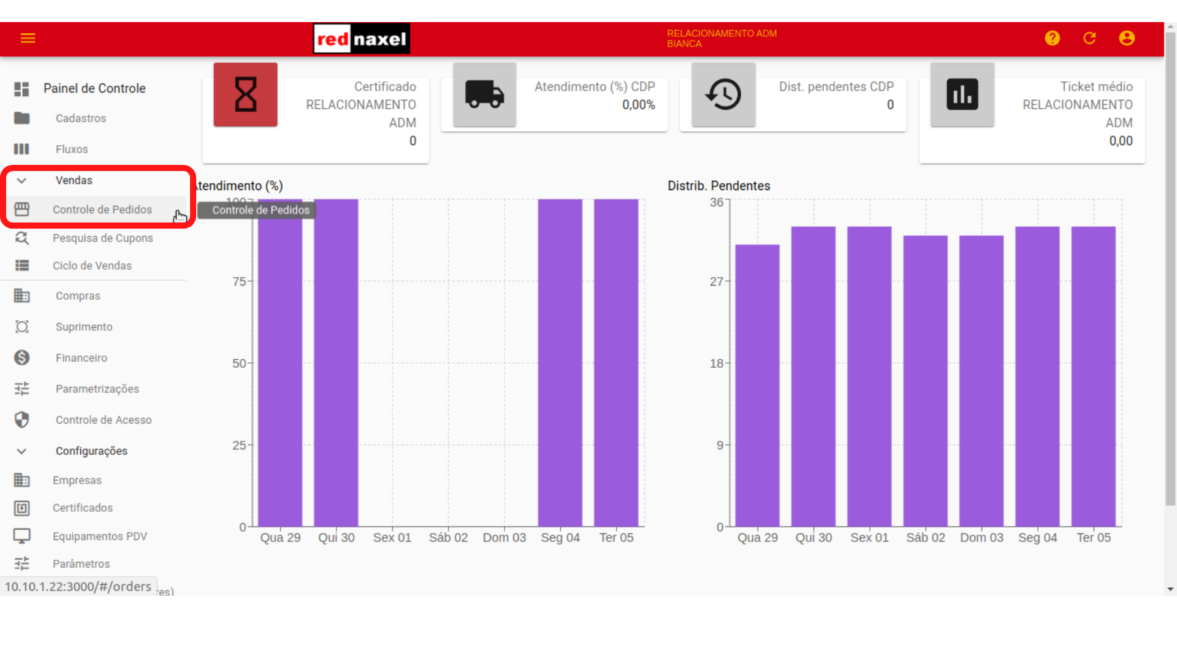This screenshot has width=1177, height=662.
Task: Click the Financeiro dollar icon
Action: tap(22, 357)
